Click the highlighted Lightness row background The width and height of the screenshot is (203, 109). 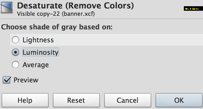pos(107,40)
